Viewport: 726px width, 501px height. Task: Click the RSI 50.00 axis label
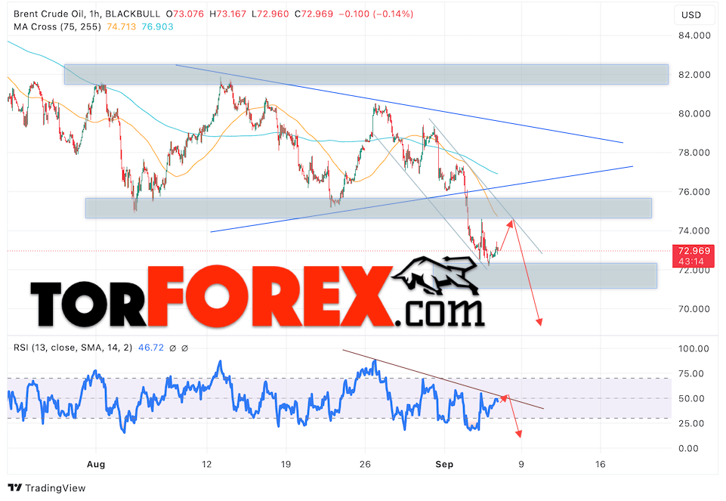(690, 399)
